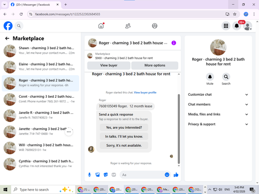Record a voice clip with microphone icon
The height and width of the screenshot is (194, 259).
tap(90, 175)
